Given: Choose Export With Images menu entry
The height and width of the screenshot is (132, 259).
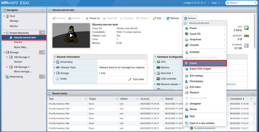Looking at the screenshot, I should tap(200, 69).
